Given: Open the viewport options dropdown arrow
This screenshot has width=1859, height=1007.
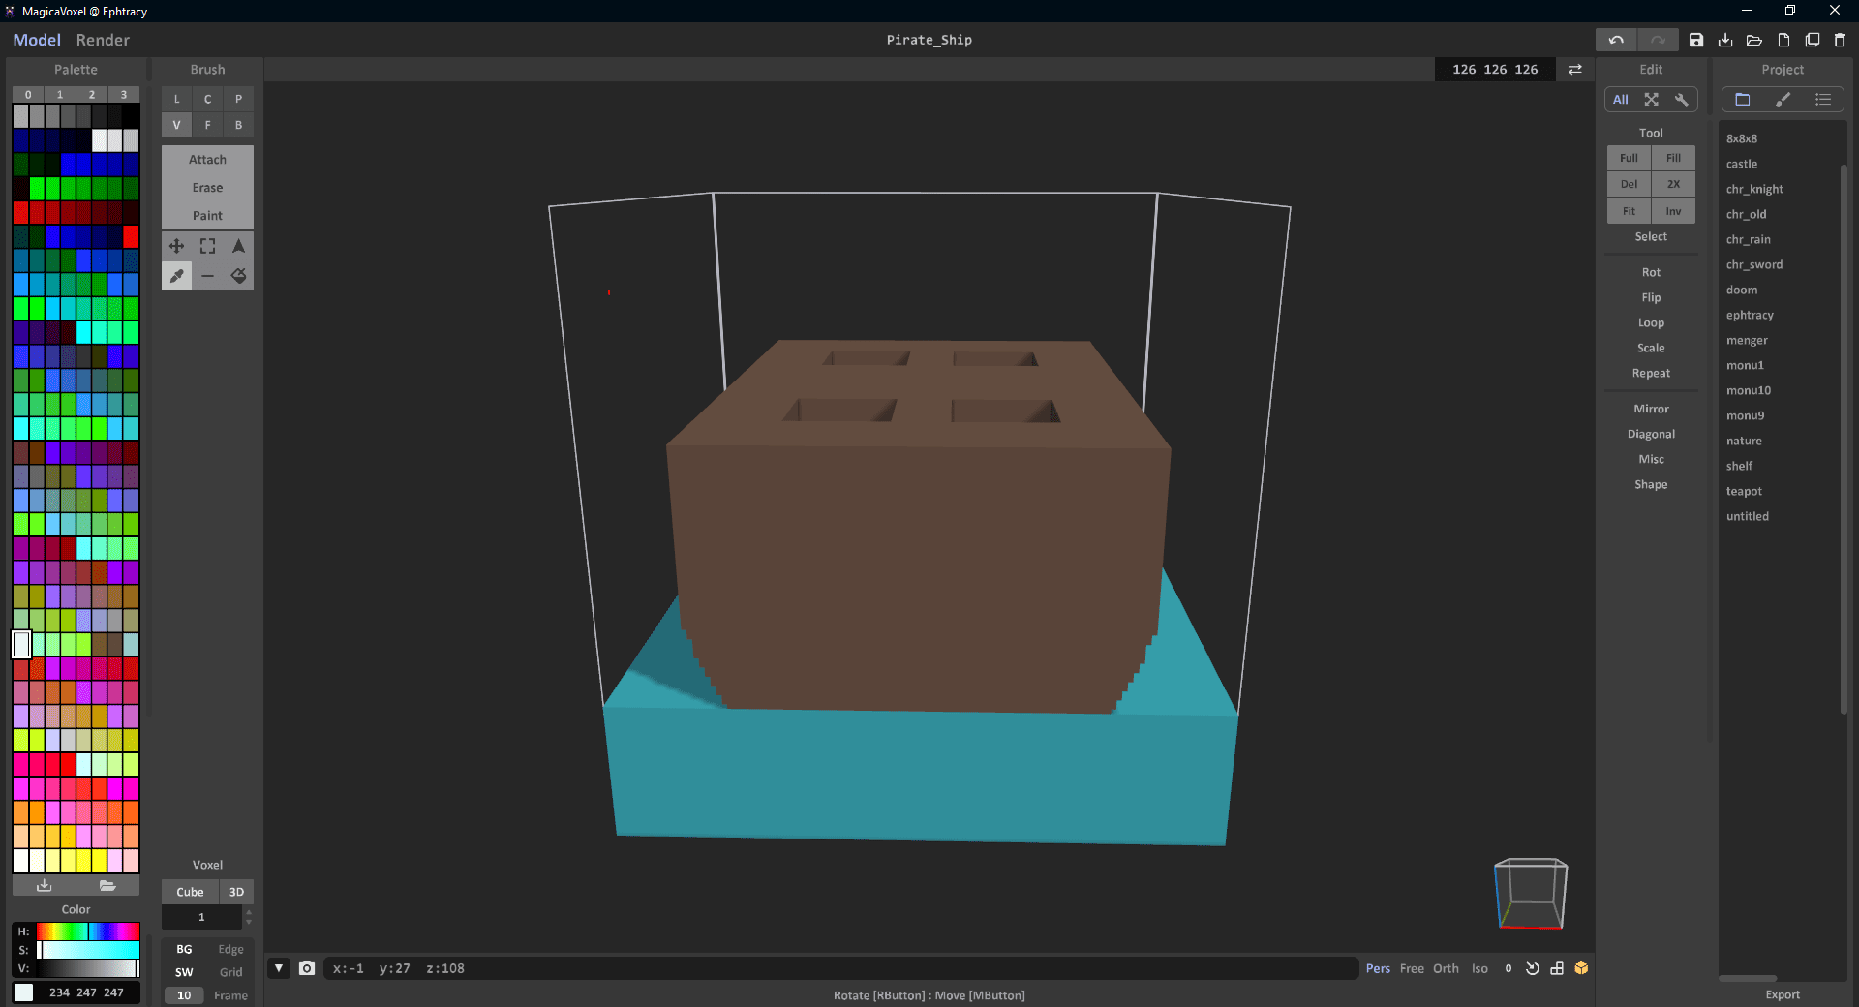Looking at the screenshot, I should pyautogui.click(x=279, y=968).
